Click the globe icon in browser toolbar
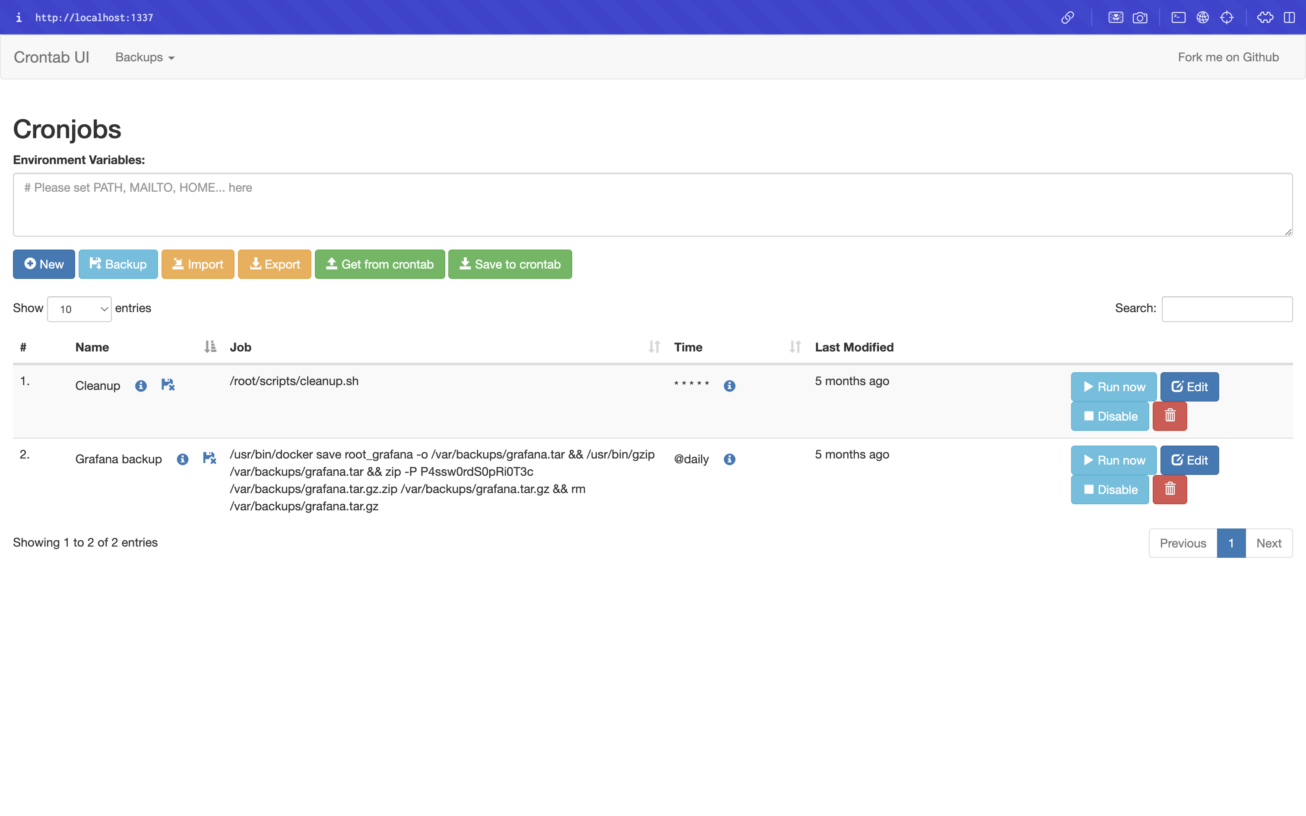 1202,17
